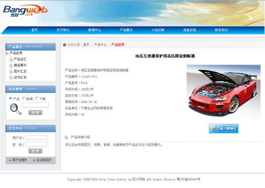Screen dimensions: 265x188
Task: Open 产品总汇 in the navigation tree
Action: pos(20,59)
